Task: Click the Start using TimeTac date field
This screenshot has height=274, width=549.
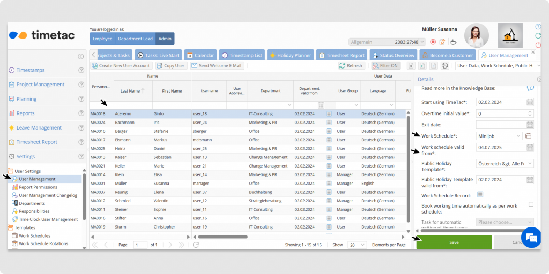Action: pyautogui.click(x=500, y=102)
